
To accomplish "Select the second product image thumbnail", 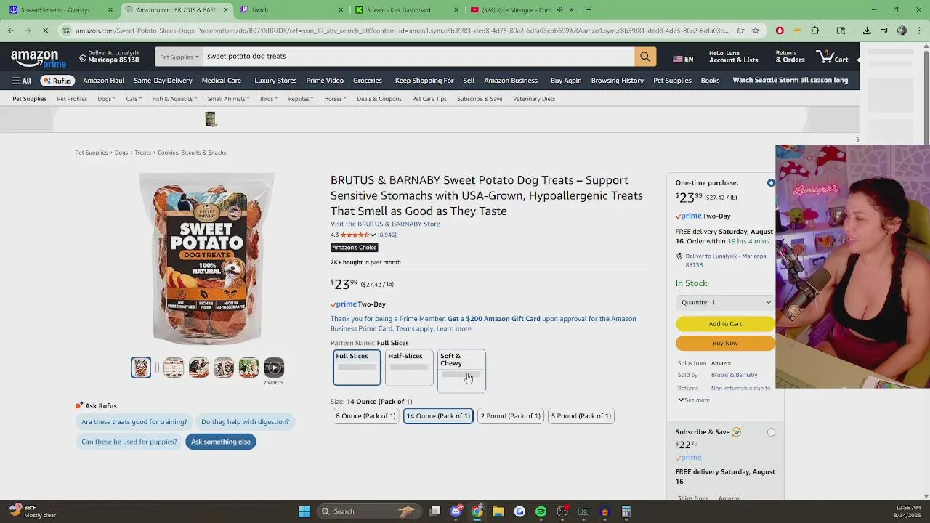I will pos(174,368).
